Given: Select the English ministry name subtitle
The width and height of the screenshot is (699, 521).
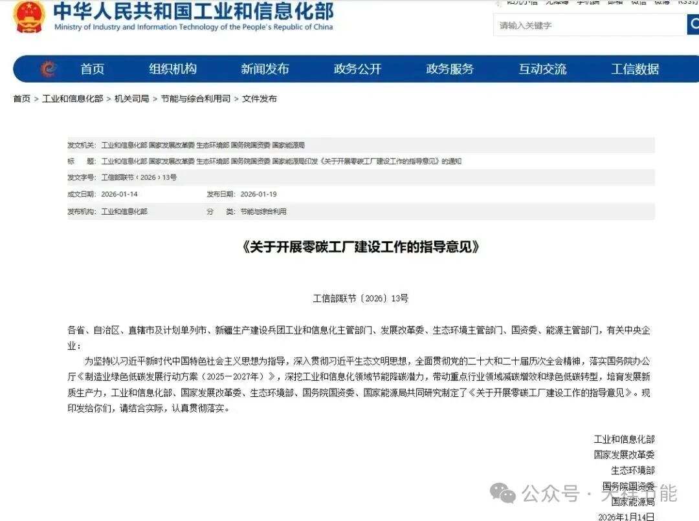Looking at the screenshot, I should click(x=194, y=27).
